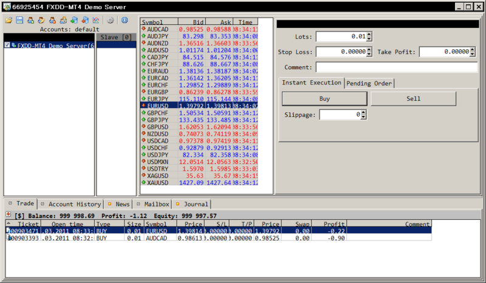Increase Lots with the up arrow

(x=369, y=35)
